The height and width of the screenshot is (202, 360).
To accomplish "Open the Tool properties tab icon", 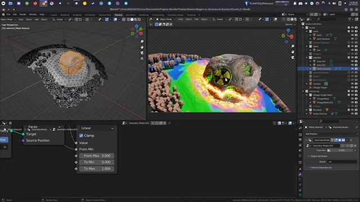I will click(x=300, y=128).
